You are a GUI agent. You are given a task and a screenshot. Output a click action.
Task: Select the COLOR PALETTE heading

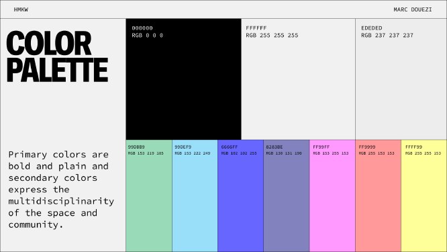57,56
